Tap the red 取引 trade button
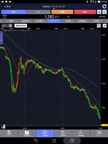 point(85,12)
